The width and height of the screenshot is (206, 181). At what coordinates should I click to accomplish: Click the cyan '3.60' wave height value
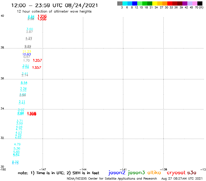click(30, 29)
